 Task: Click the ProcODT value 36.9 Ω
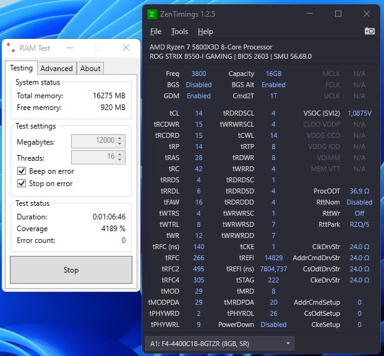click(359, 191)
